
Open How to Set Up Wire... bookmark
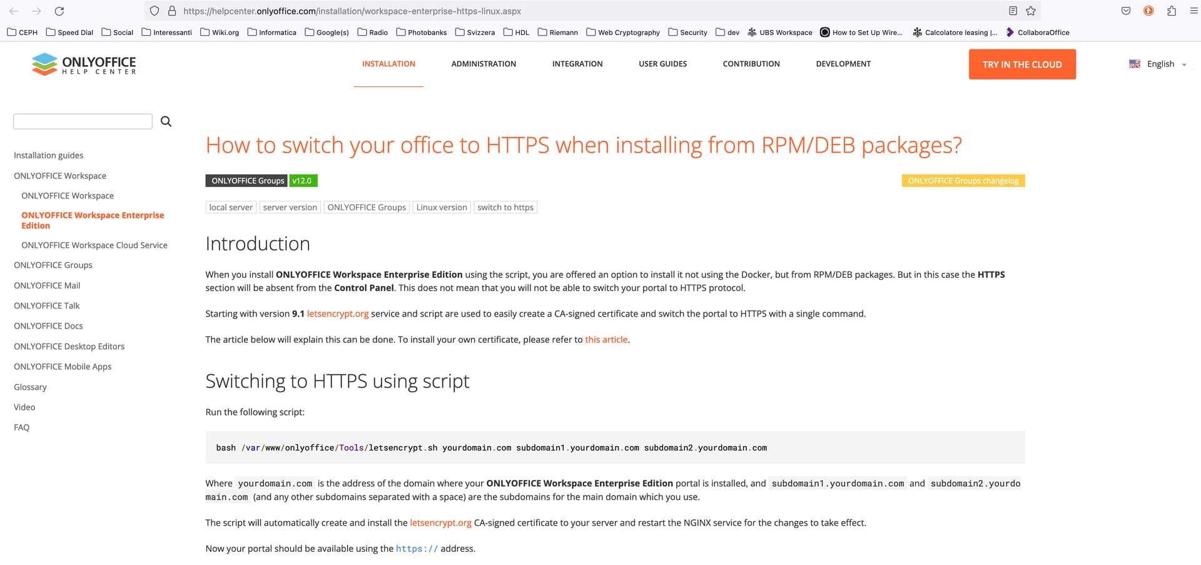(861, 33)
